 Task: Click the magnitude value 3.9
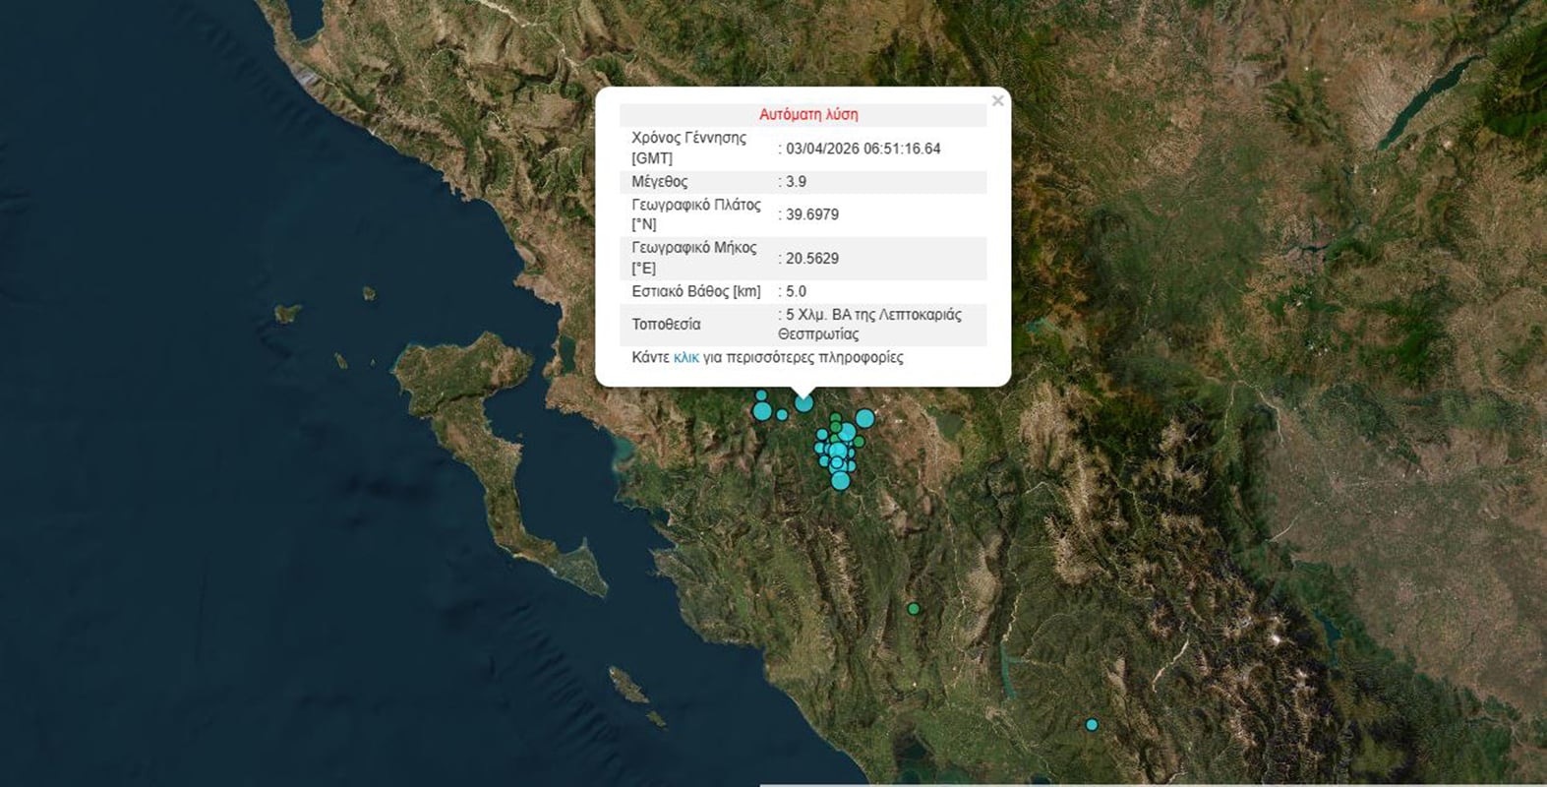[x=796, y=182]
